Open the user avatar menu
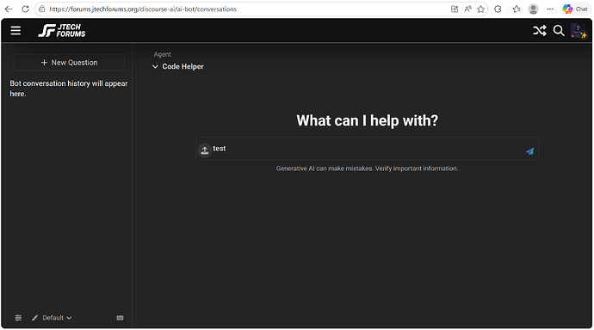 pyautogui.click(x=579, y=31)
